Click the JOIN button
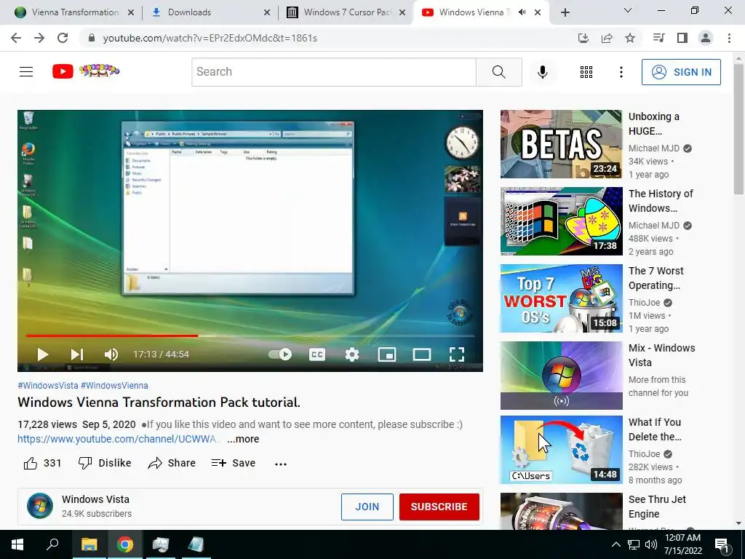The image size is (745, 559). (367, 507)
